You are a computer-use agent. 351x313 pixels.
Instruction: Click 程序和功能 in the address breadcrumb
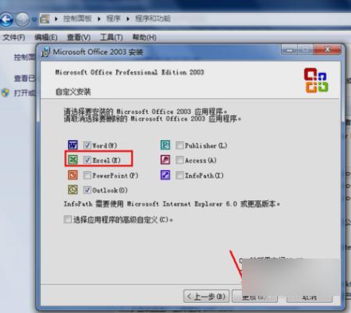[x=153, y=19]
